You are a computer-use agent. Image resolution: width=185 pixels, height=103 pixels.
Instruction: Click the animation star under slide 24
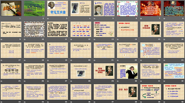coord(165,60)
